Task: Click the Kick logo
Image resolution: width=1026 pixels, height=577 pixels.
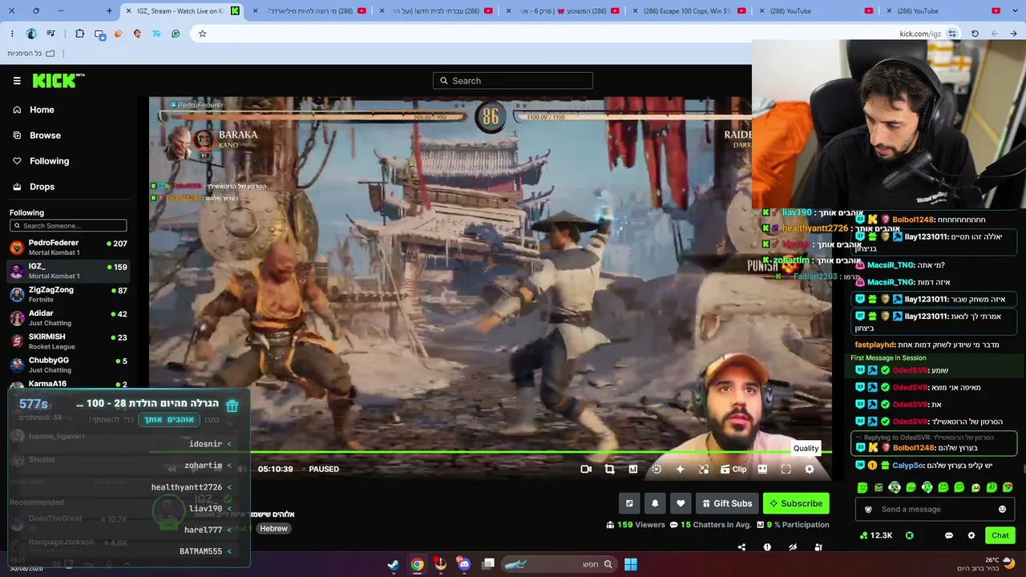Action: click(x=59, y=80)
